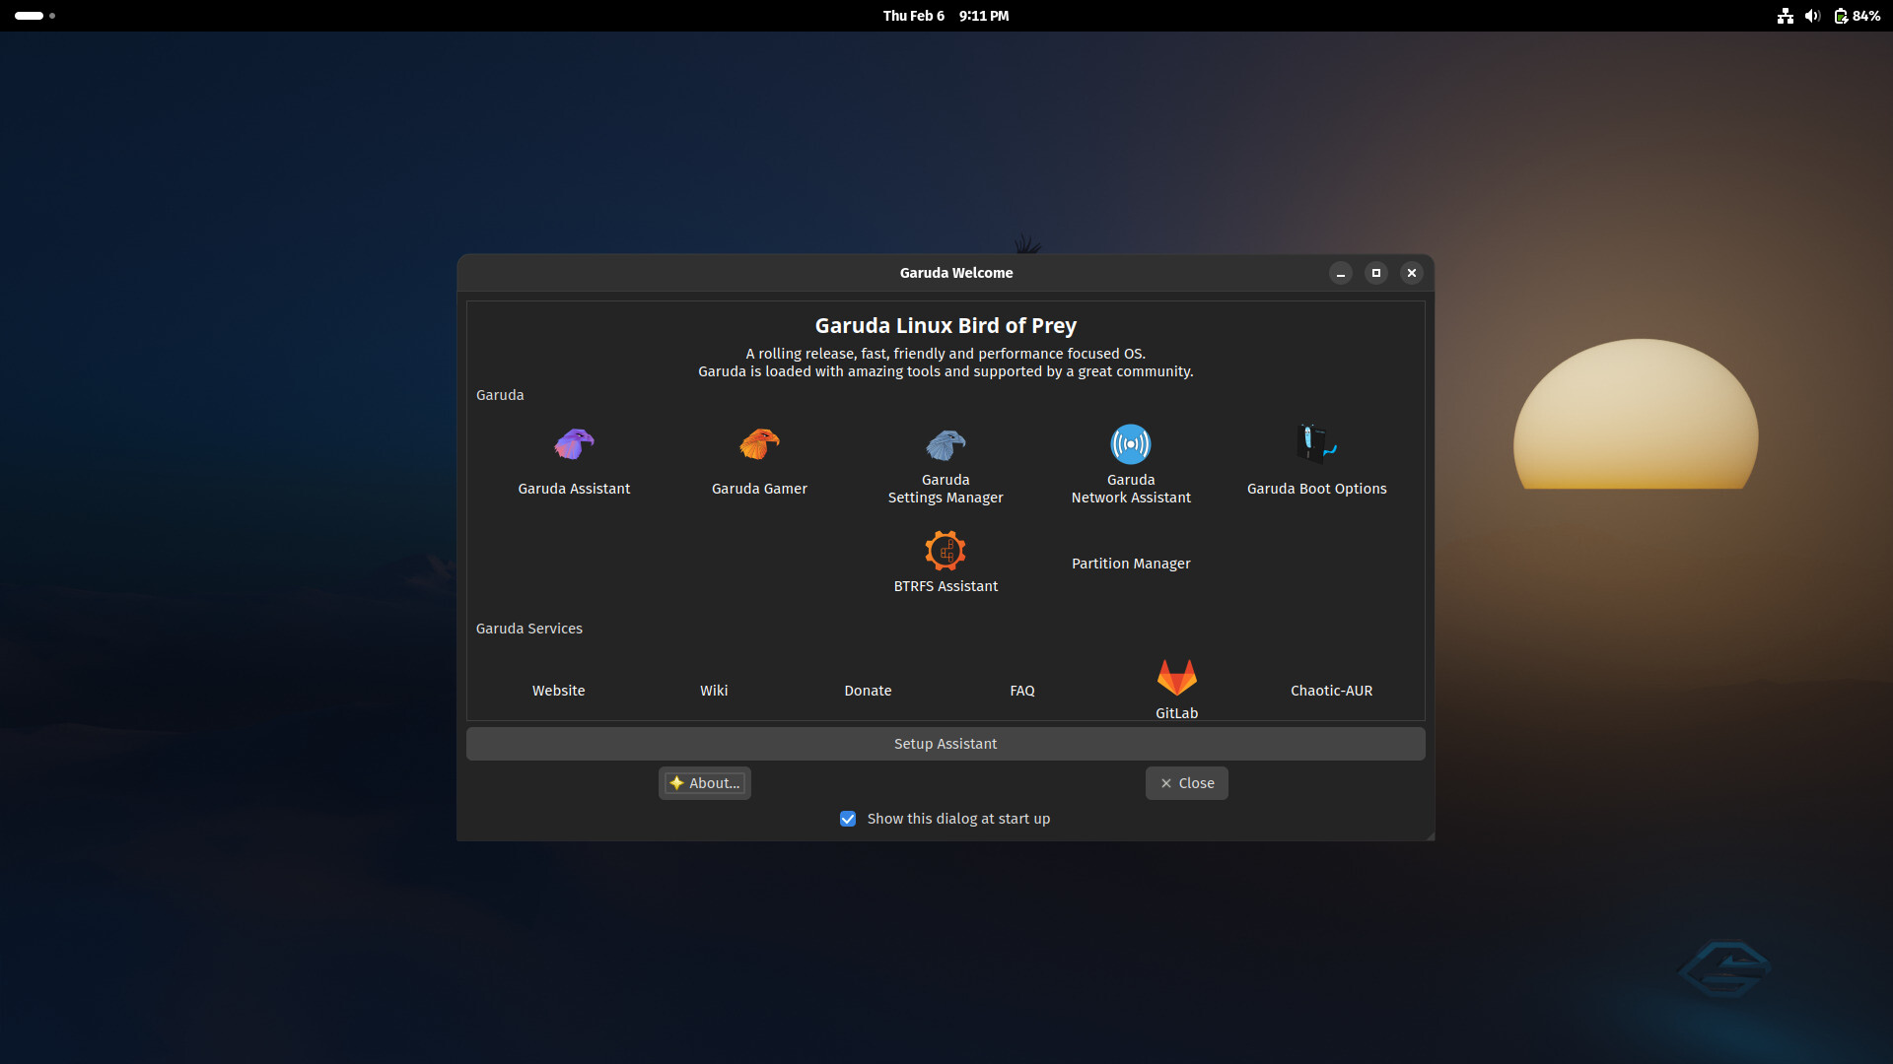Open the GitLab fox icon

point(1176,678)
